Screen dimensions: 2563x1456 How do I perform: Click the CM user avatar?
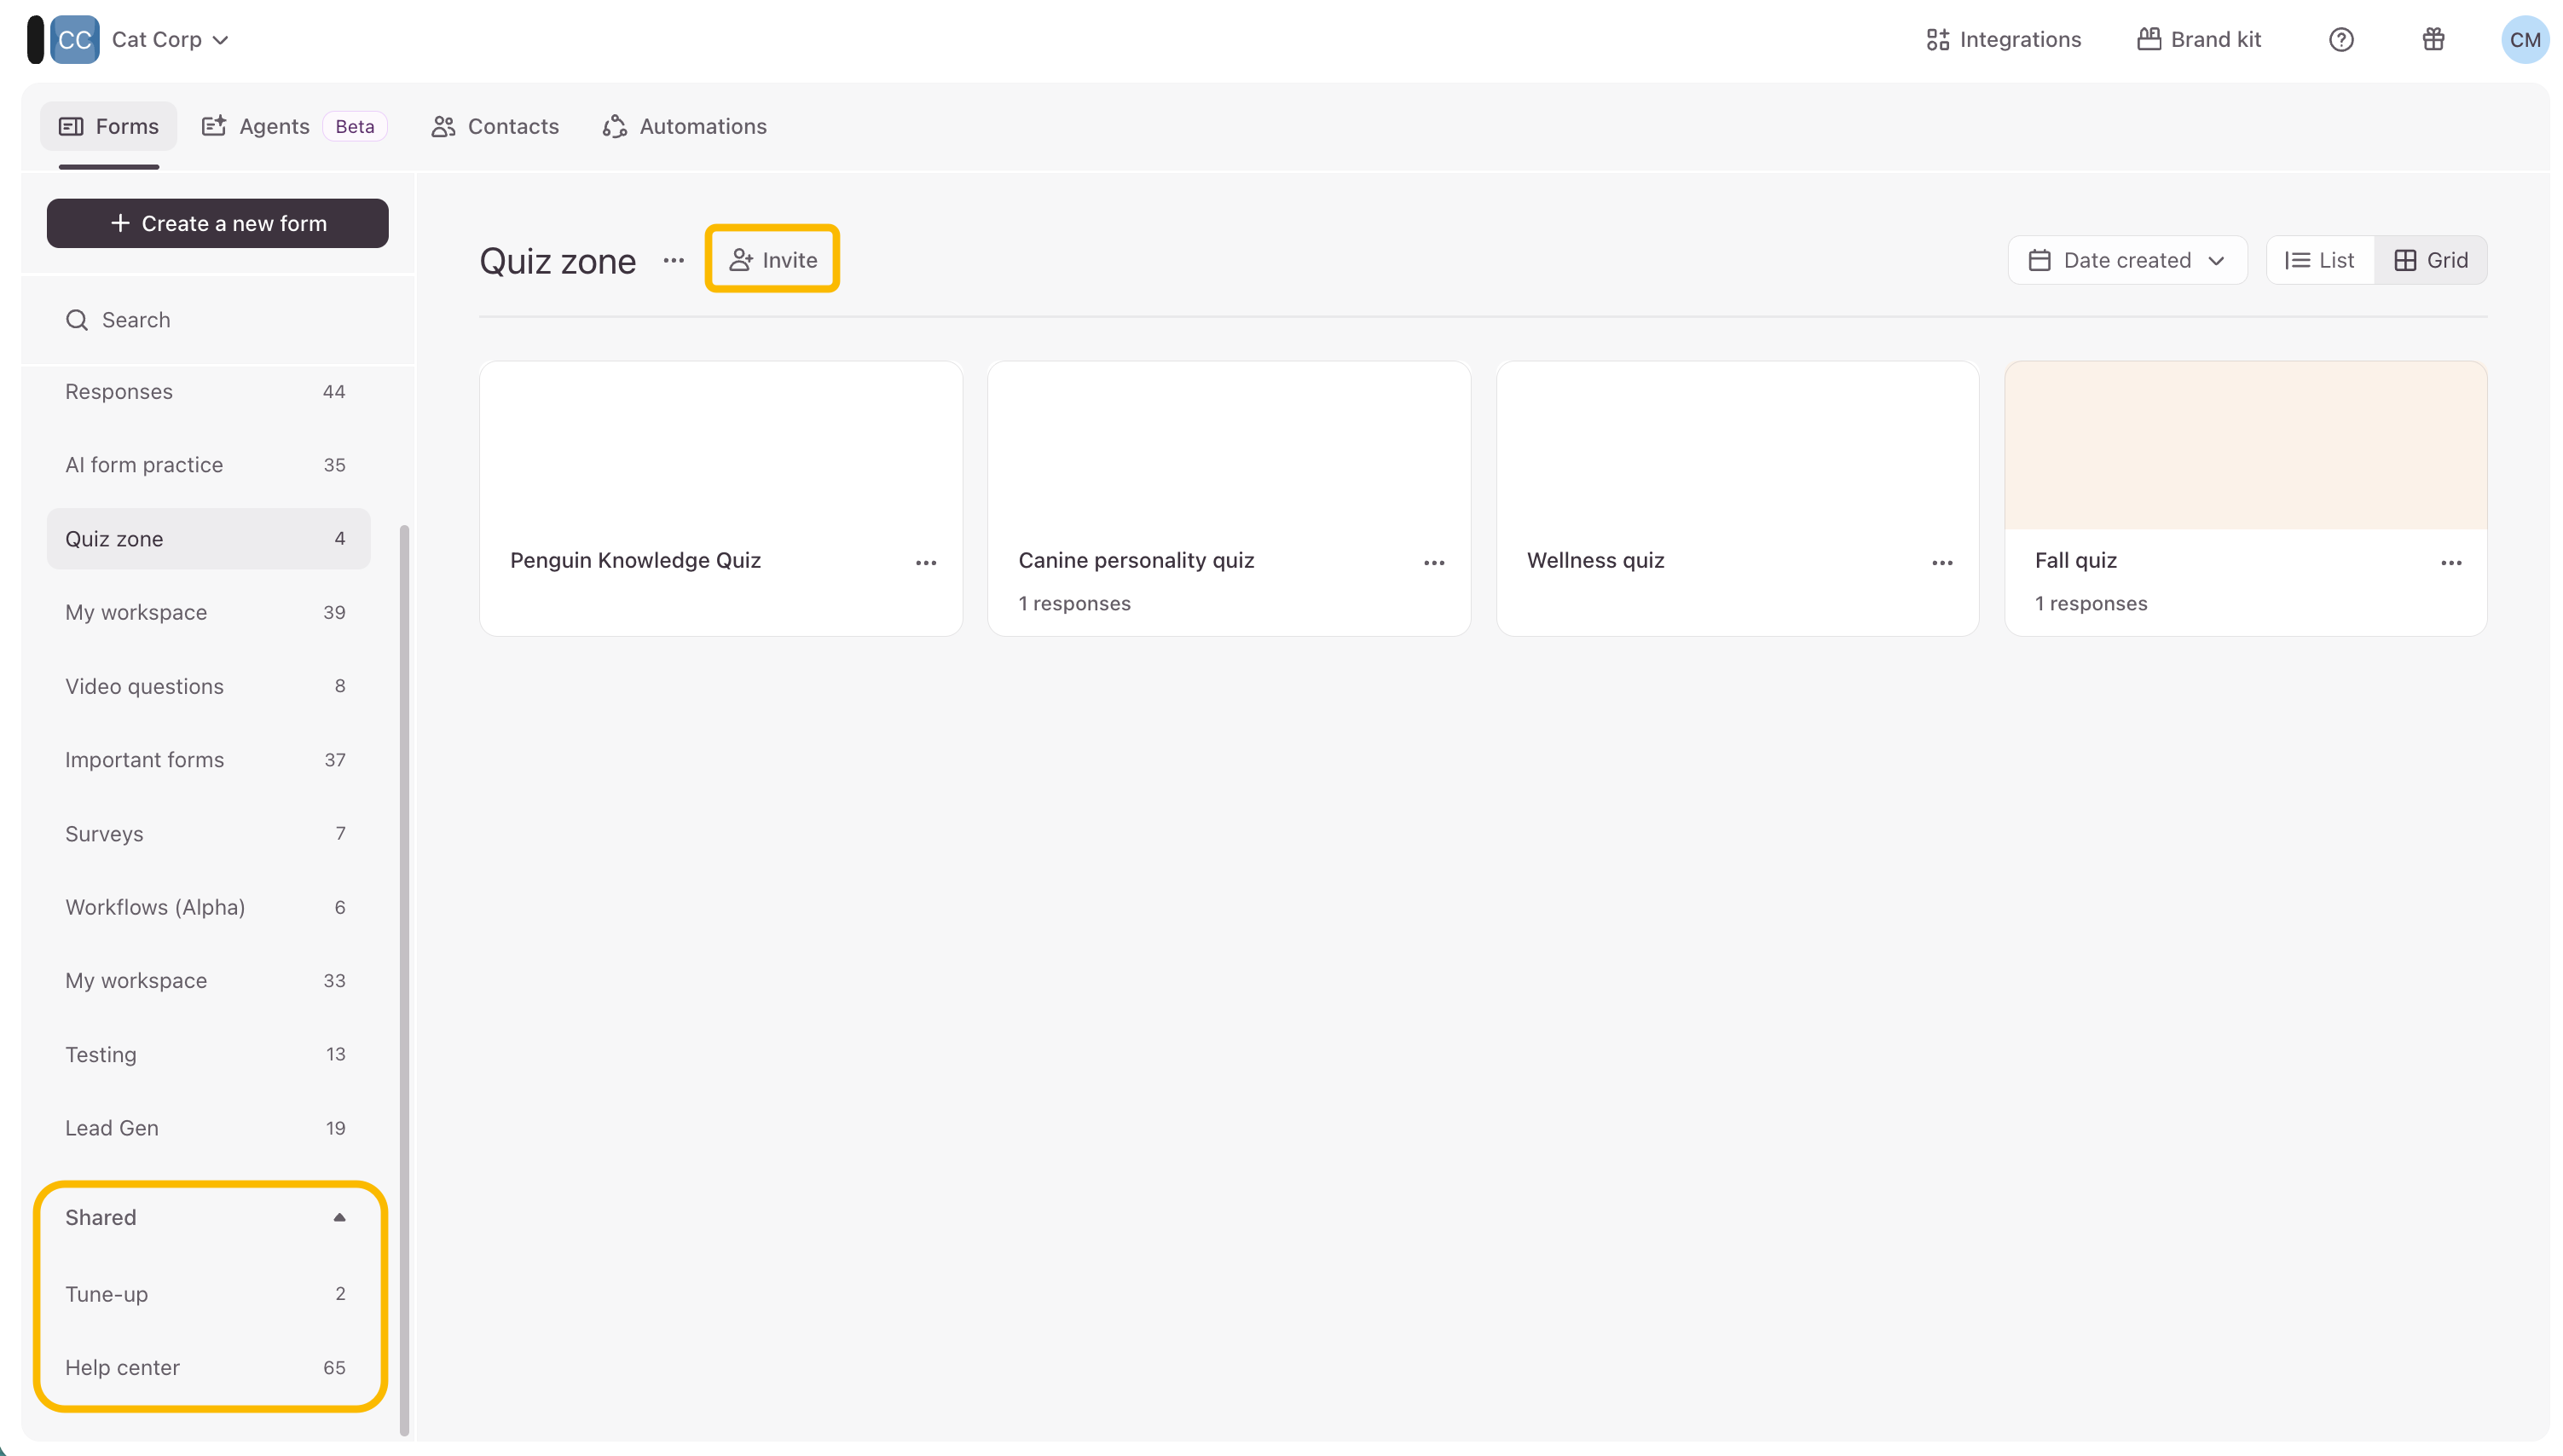click(2523, 40)
